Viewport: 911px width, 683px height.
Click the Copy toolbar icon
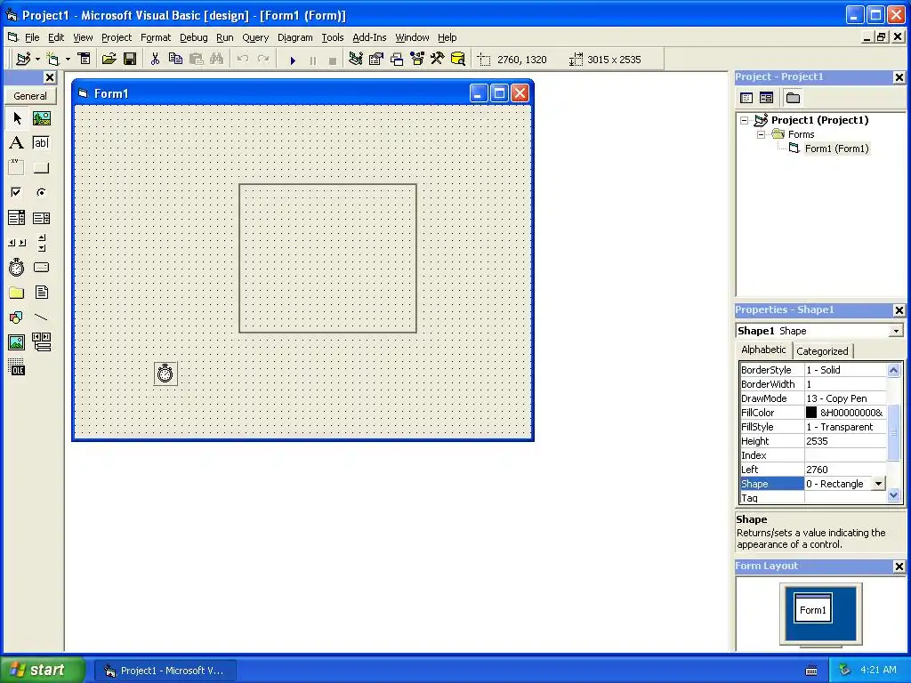[175, 59]
